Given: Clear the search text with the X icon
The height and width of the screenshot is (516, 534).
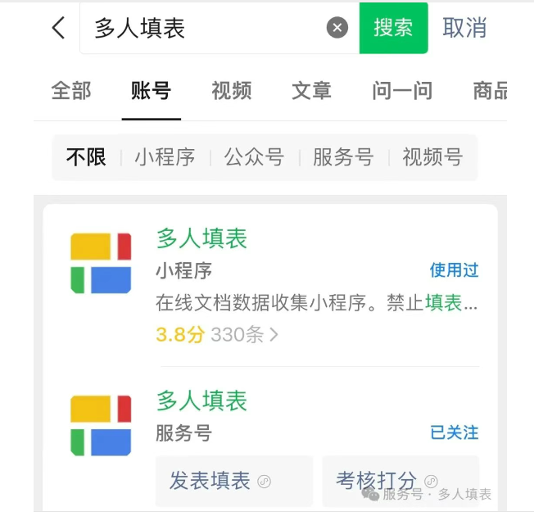Looking at the screenshot, I should point(337,28).
